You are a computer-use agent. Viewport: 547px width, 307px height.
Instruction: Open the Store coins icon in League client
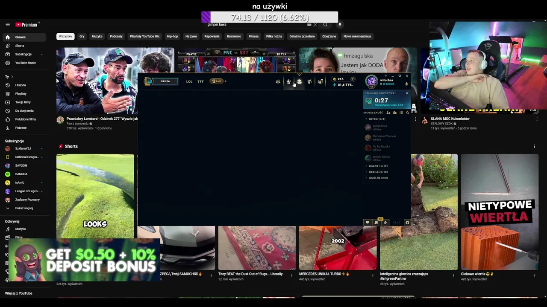pyautogui.click(x=320, y=81)
